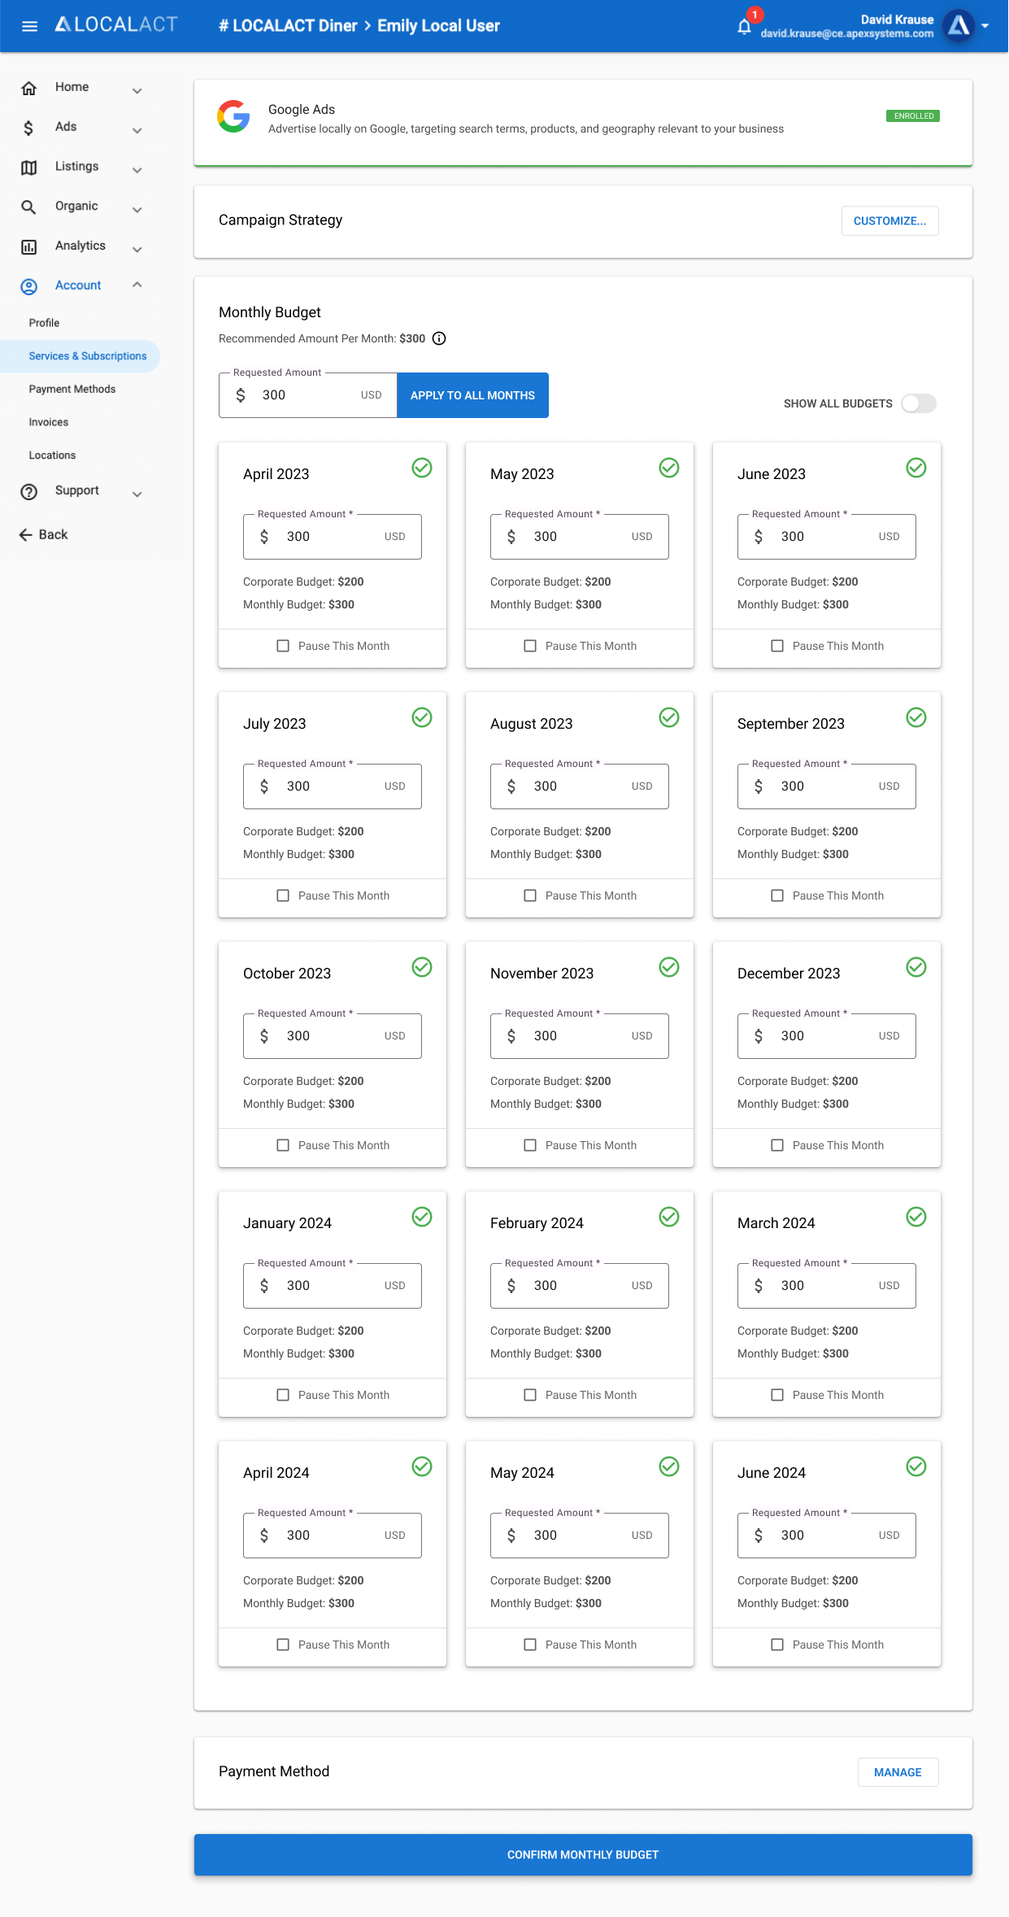This screenshot has height=1917, width=1009.
Task: Select Invoices in the Account menu
Action: (49, 422)
